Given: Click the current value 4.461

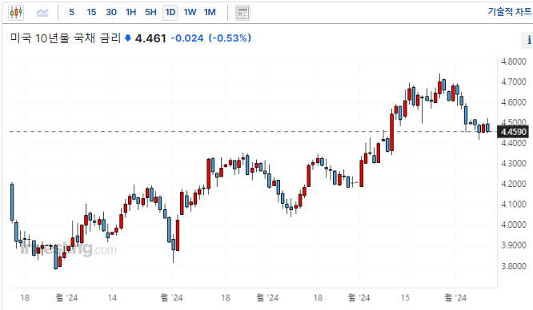Looking at the screenshot, I should click(150, 38).
